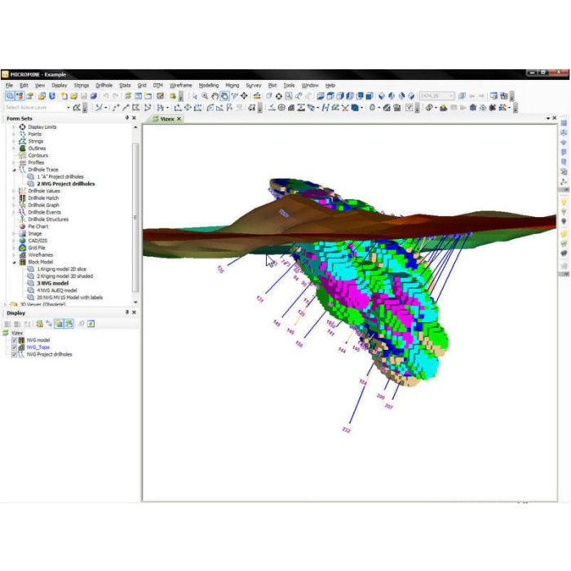Toggle NVG model layer checkbox
The width and height of the screenshot is (571, 571).
(x=14, y=340)
